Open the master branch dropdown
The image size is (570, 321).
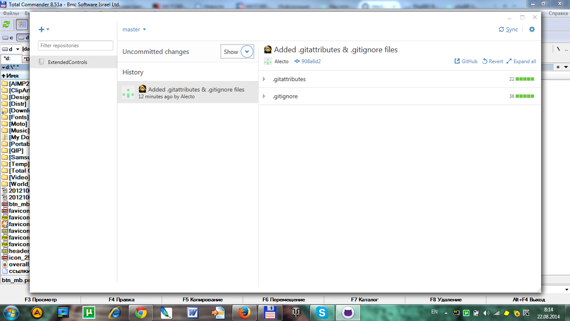click(x=134, y=29)
